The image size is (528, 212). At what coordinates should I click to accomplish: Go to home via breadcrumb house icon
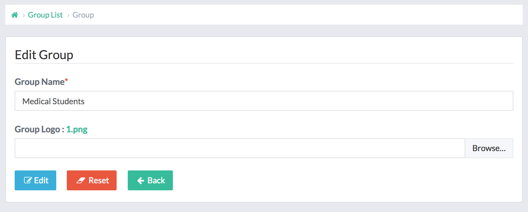(15, 15)
